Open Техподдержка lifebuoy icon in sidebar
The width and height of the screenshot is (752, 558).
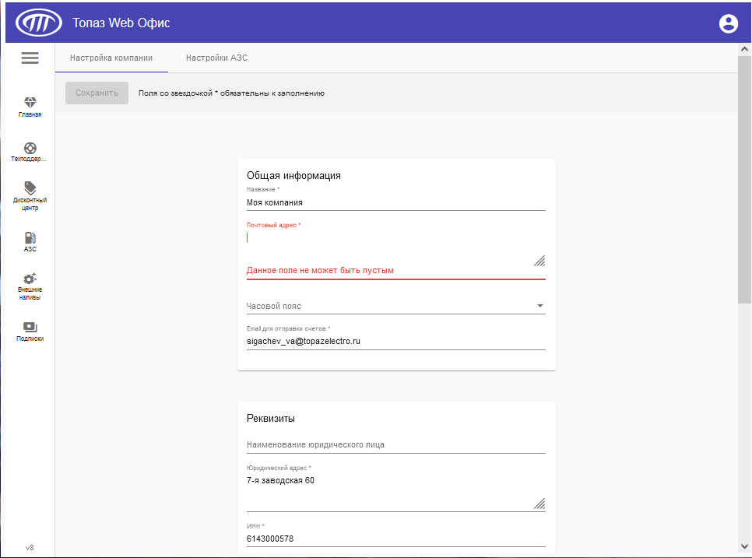pyautogui.click(x=30, y=148)
